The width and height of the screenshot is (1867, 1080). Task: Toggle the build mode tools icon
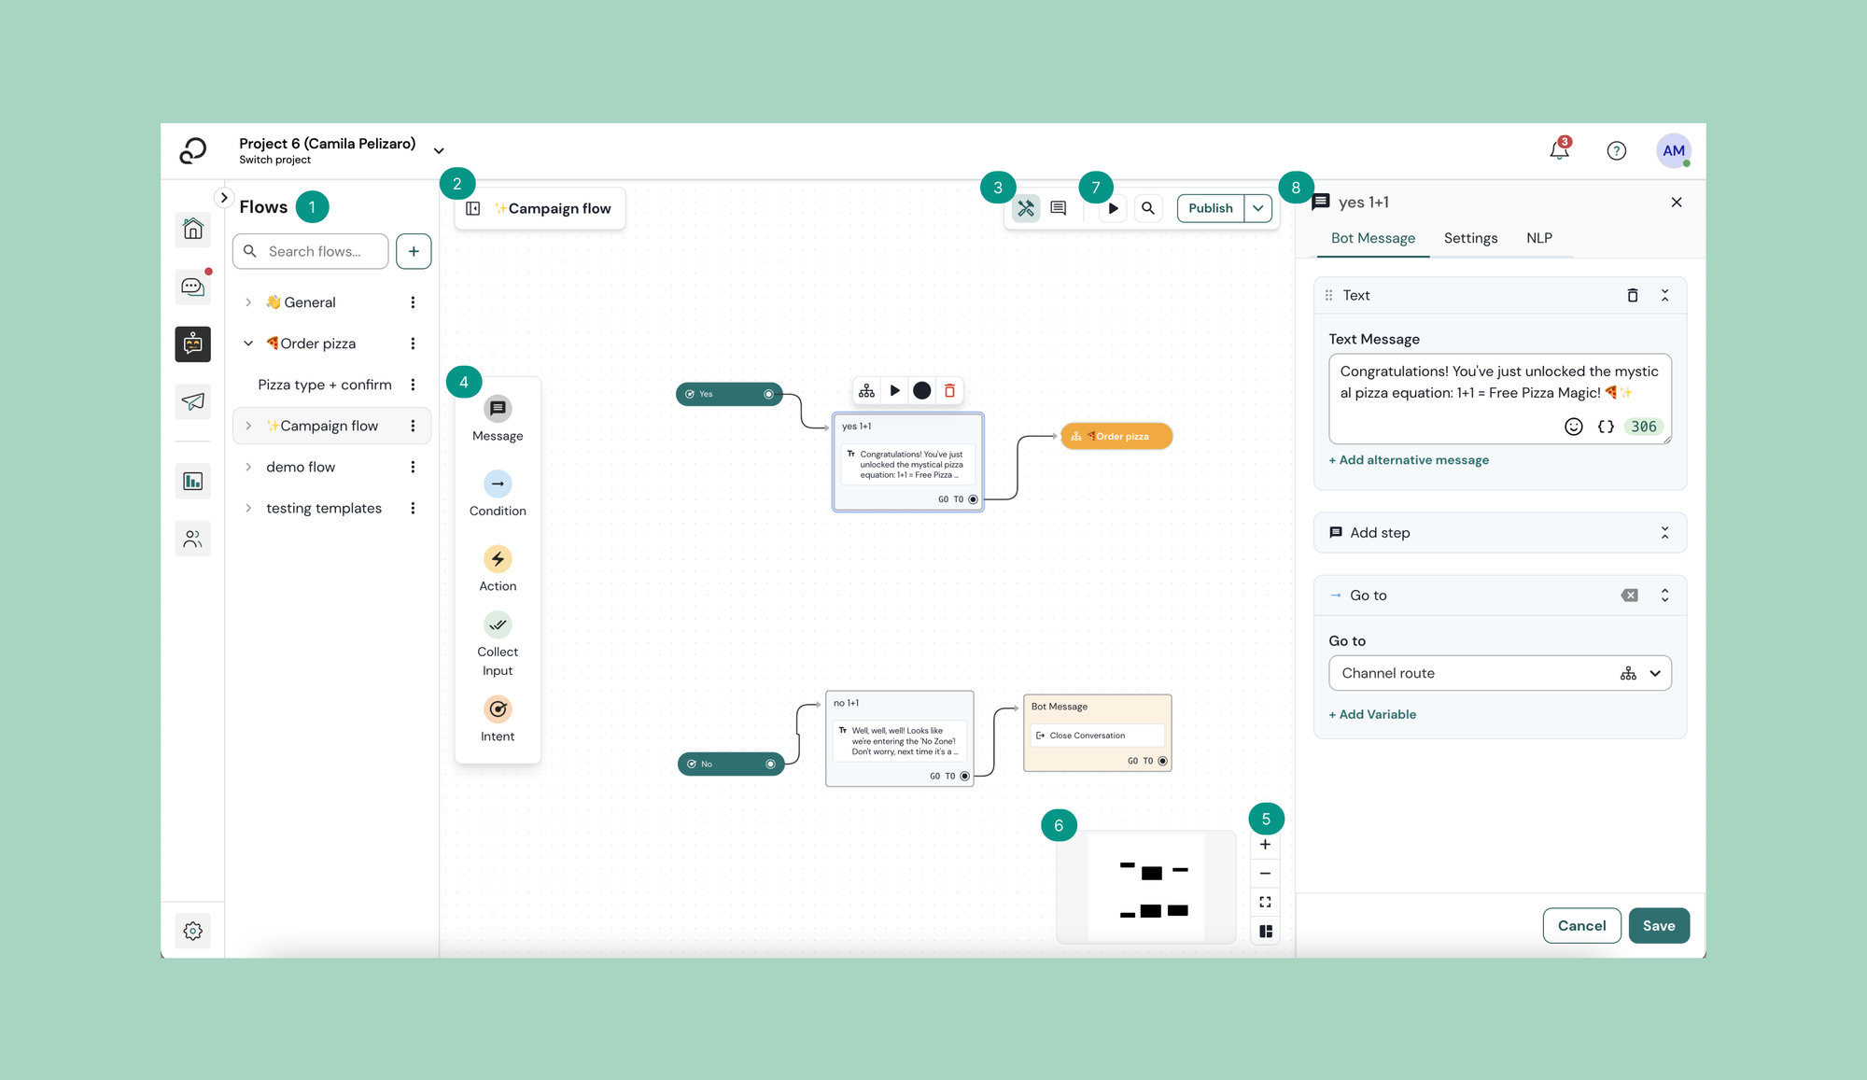(1026, 208)
